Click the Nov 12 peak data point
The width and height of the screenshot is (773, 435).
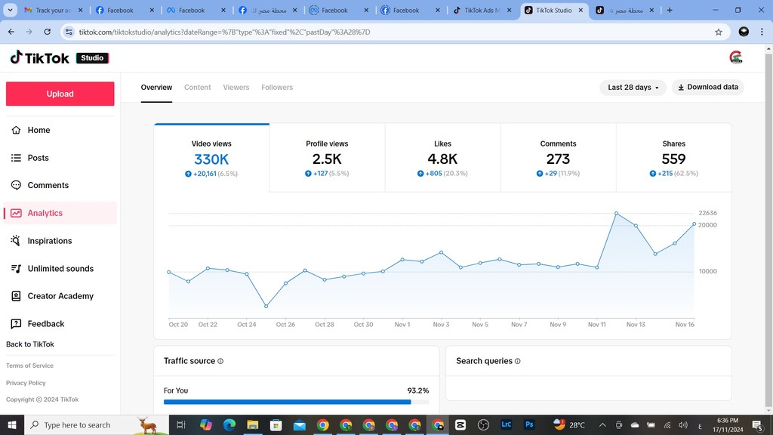pos(616,214)
